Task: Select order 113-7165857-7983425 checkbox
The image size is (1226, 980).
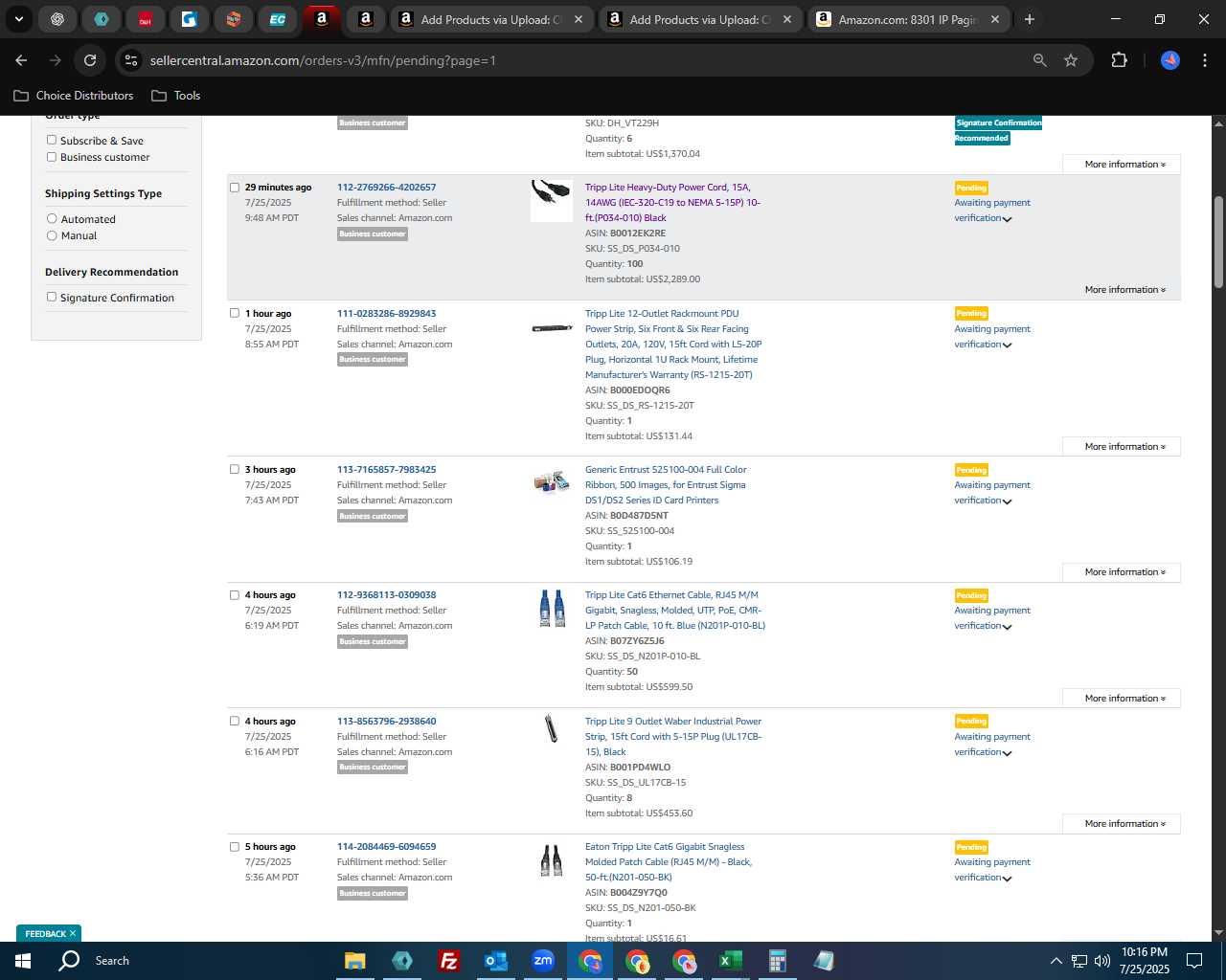Action: [235, 469]
